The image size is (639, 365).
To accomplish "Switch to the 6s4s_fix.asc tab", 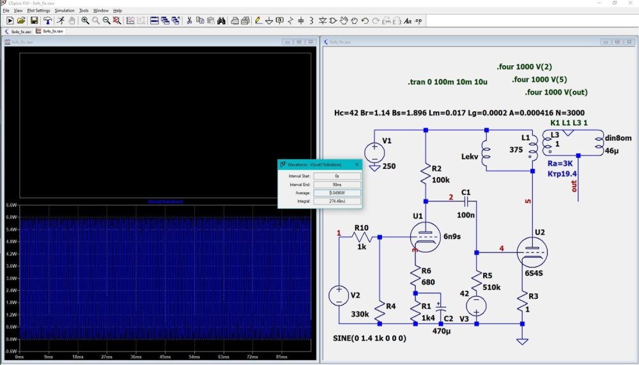I will click(x=18, y=31).
